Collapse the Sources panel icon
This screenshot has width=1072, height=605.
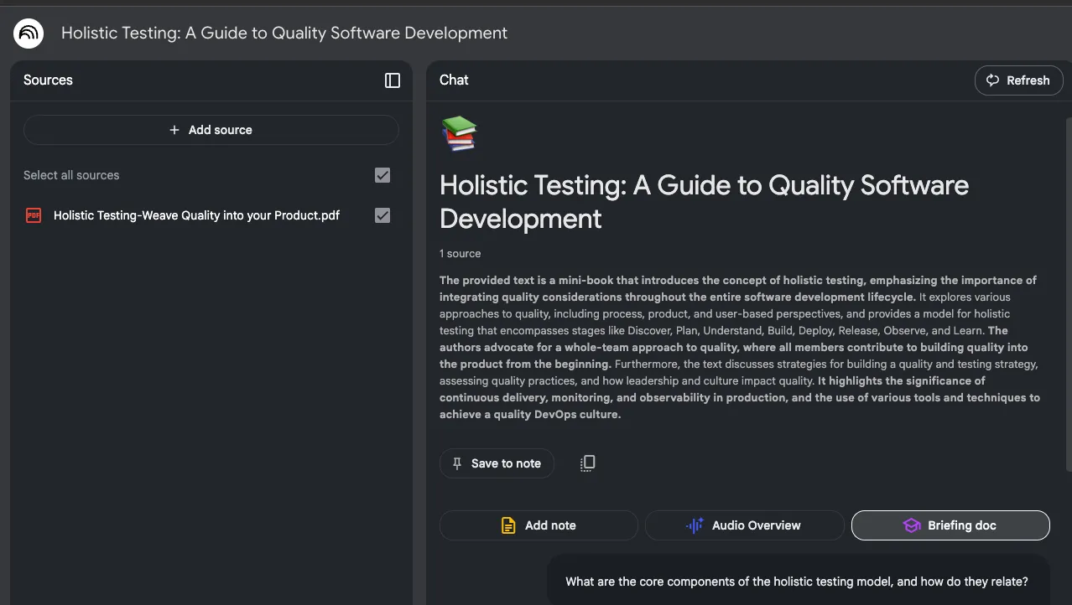(x=393, y=80)
